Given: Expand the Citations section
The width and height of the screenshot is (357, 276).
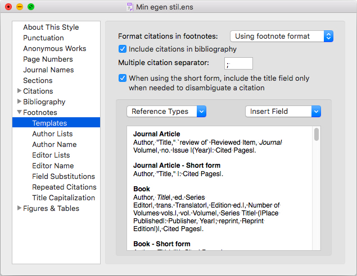Looking at the screenshot, I should [x=19, y=91].
